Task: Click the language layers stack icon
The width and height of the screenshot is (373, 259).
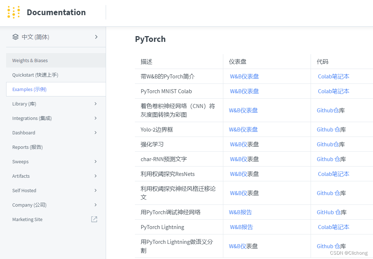Action: point(15,37)
